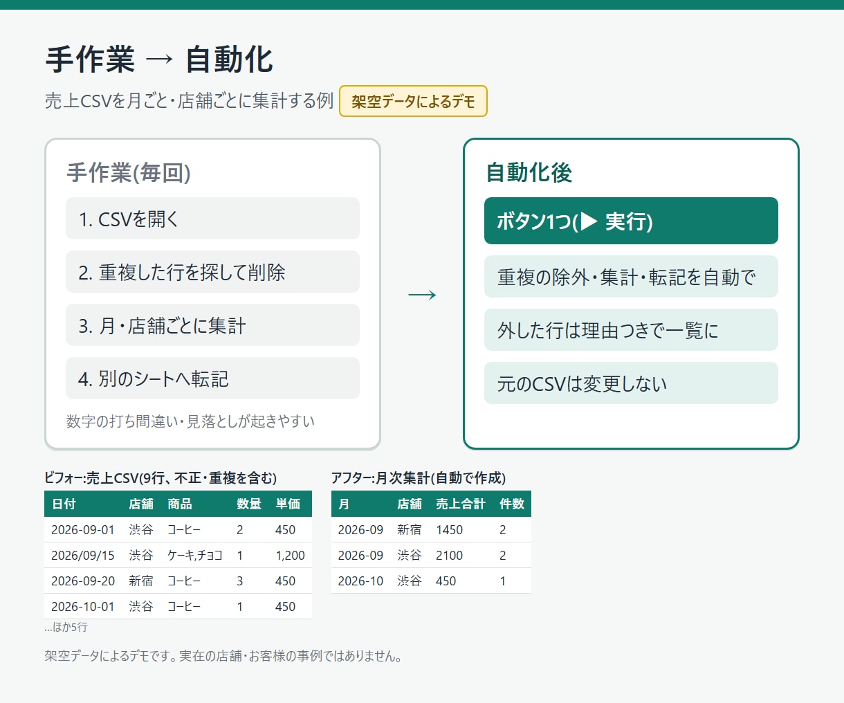Click the ボタン1つ(▶ 実行) button
This screenshot has width=844, height=703.
pyautogui.click(x=631, y=221)
